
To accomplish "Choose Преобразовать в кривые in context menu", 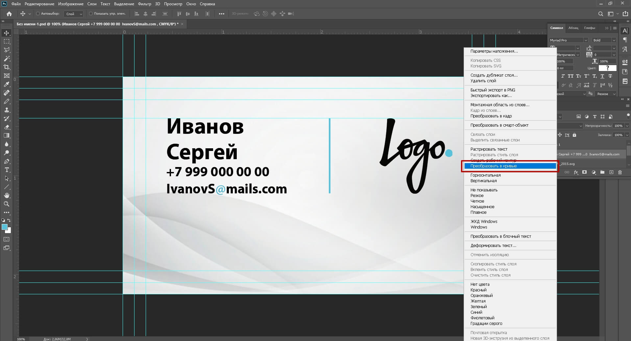I will (x=510, y=166).
